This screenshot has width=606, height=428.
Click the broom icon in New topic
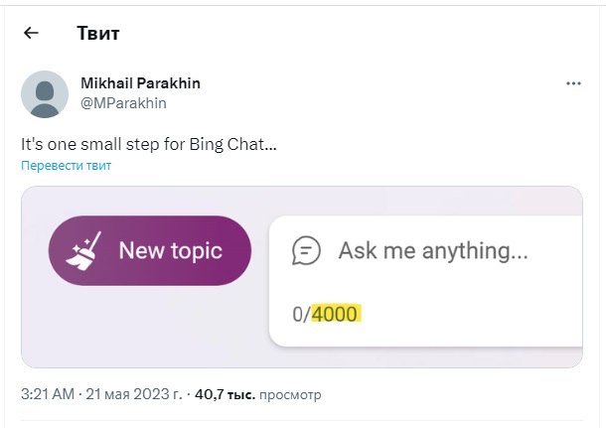(x=83, y=250)
